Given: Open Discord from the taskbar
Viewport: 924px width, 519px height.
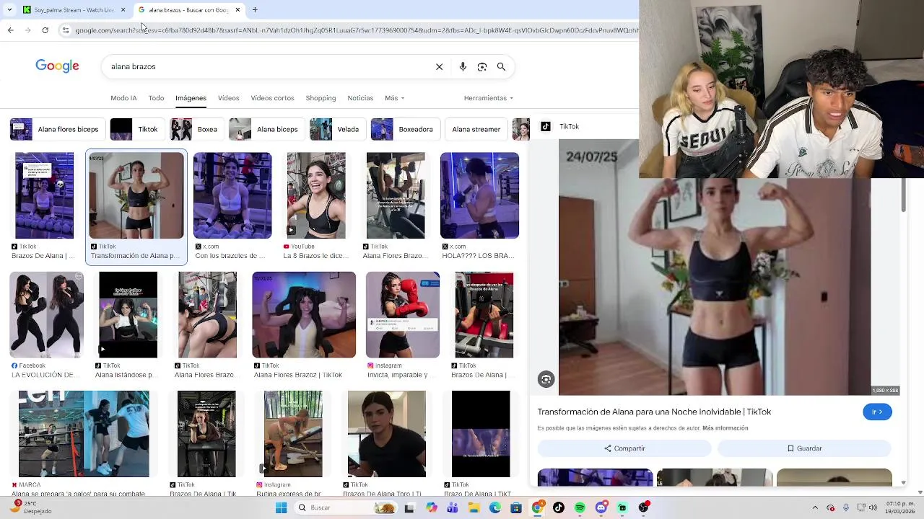Looking at the screenshot, I should click(601, 507).
